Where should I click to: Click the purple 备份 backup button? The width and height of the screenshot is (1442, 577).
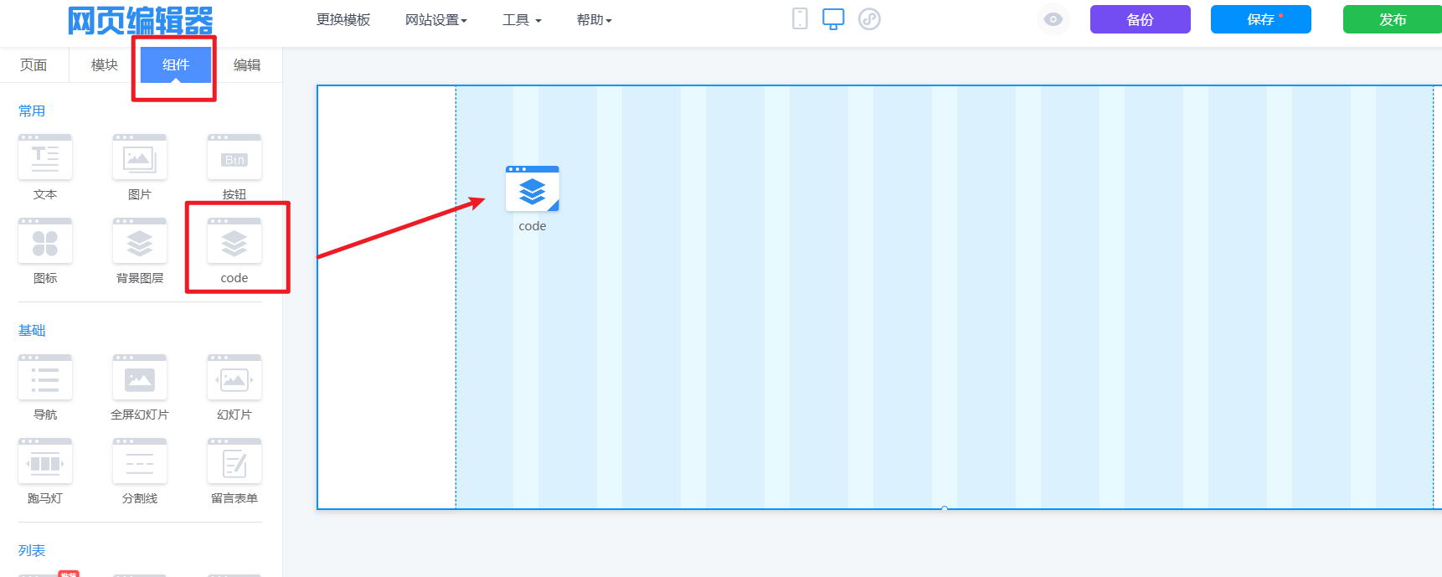pyautogui.click(x=1141, y=19)
